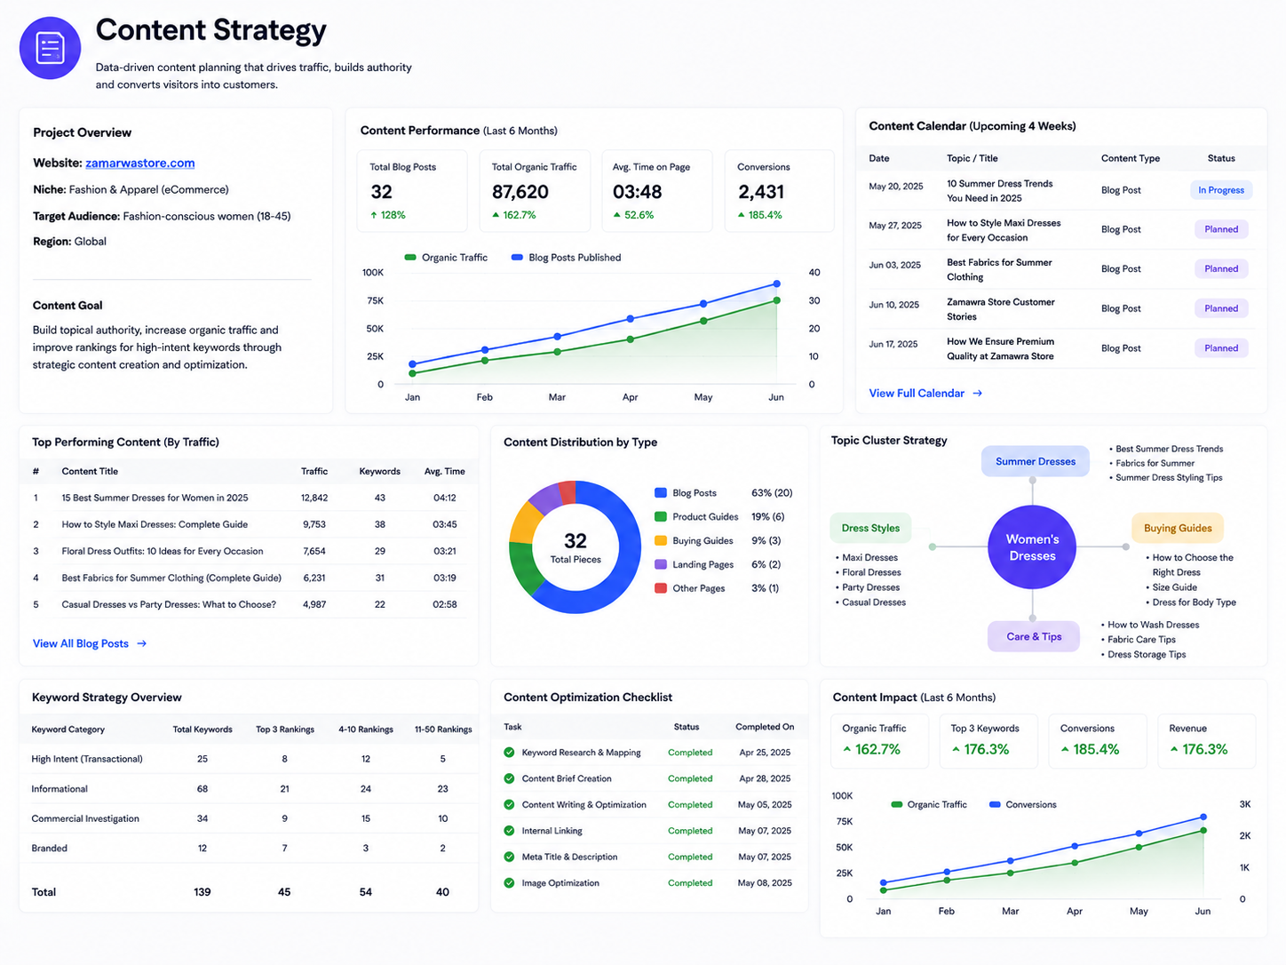The height and width of the screenshot is (965, 1286).
Task: Click 'How to Style Maxi Dresses: Complete Guide' row
Action: coord(249,524)
